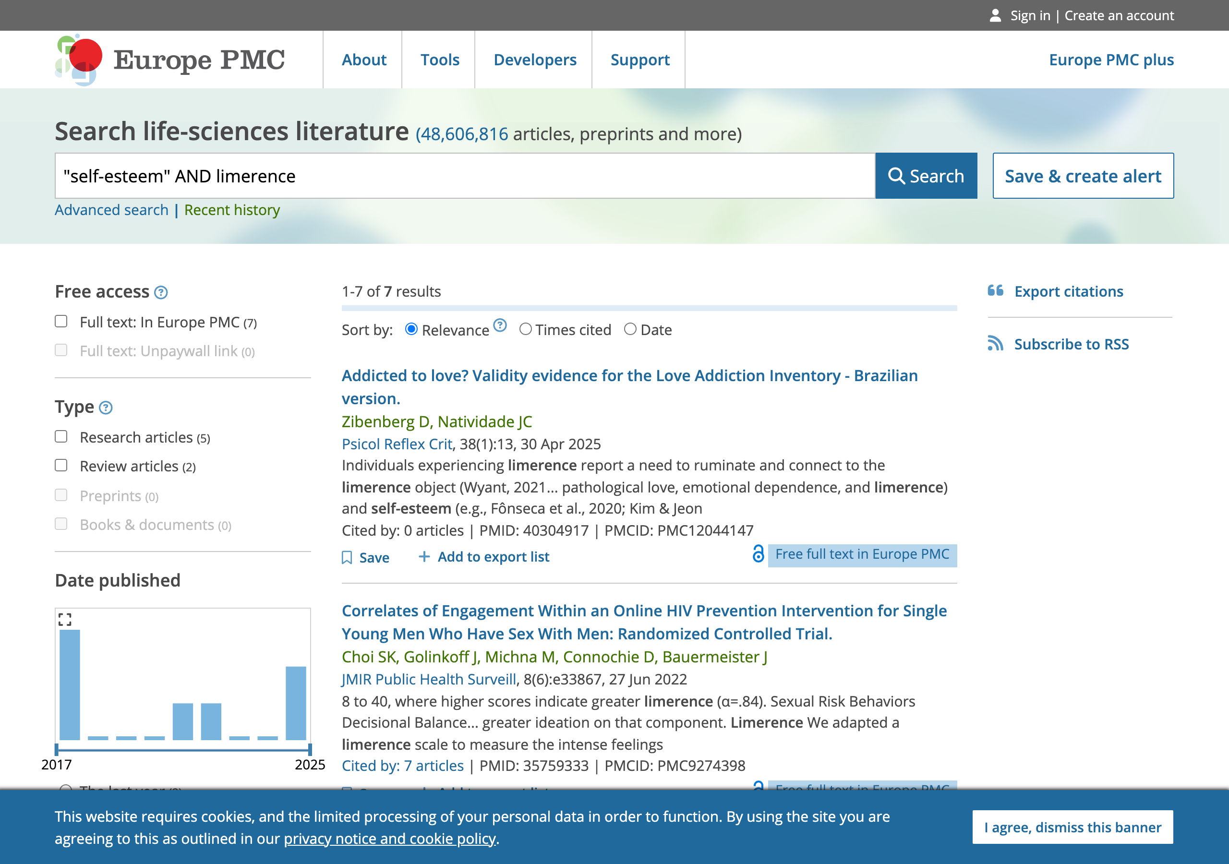The image size is (1229, 864).
Task: Click the user profile icon beside Sign in
Action: tap(995, 15)
